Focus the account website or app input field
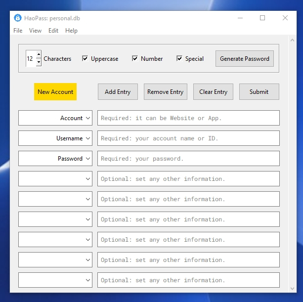The image size is (303, 302). click(x=188, y=118)
